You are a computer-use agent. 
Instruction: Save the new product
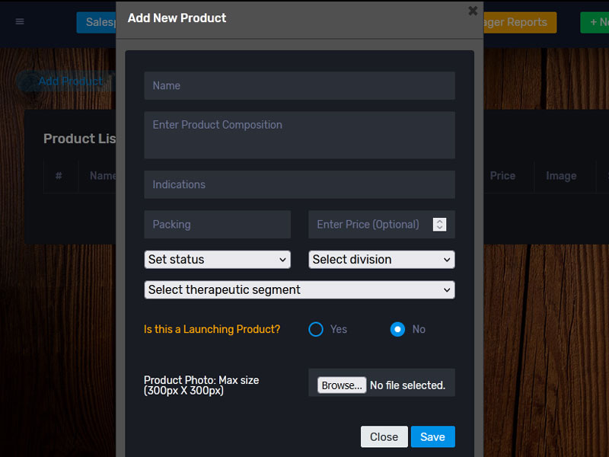tap(432, 436)
